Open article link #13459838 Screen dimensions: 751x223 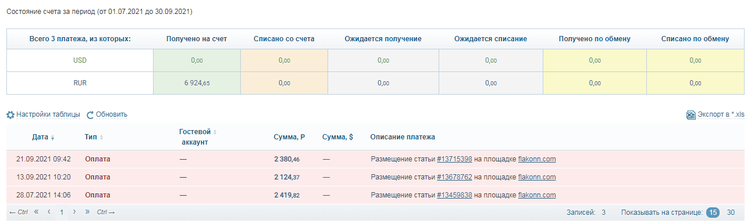(454, 195)
